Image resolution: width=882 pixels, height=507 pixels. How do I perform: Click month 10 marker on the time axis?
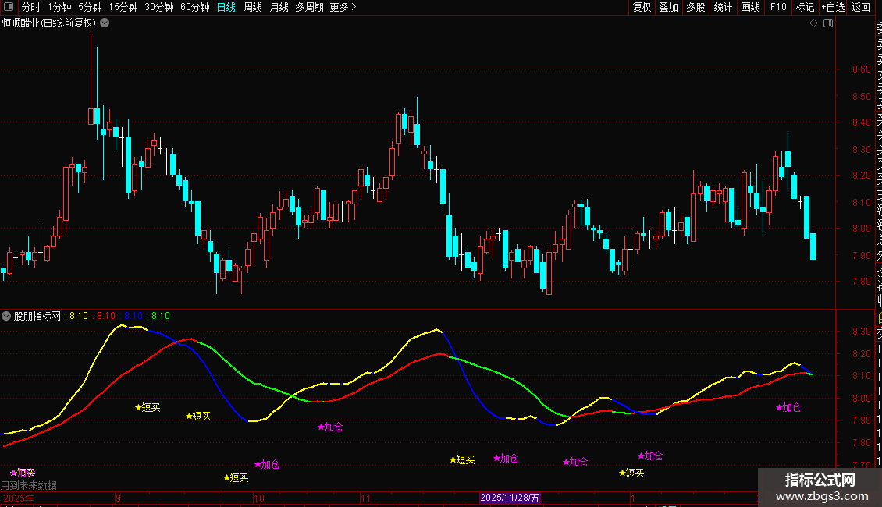259,498
